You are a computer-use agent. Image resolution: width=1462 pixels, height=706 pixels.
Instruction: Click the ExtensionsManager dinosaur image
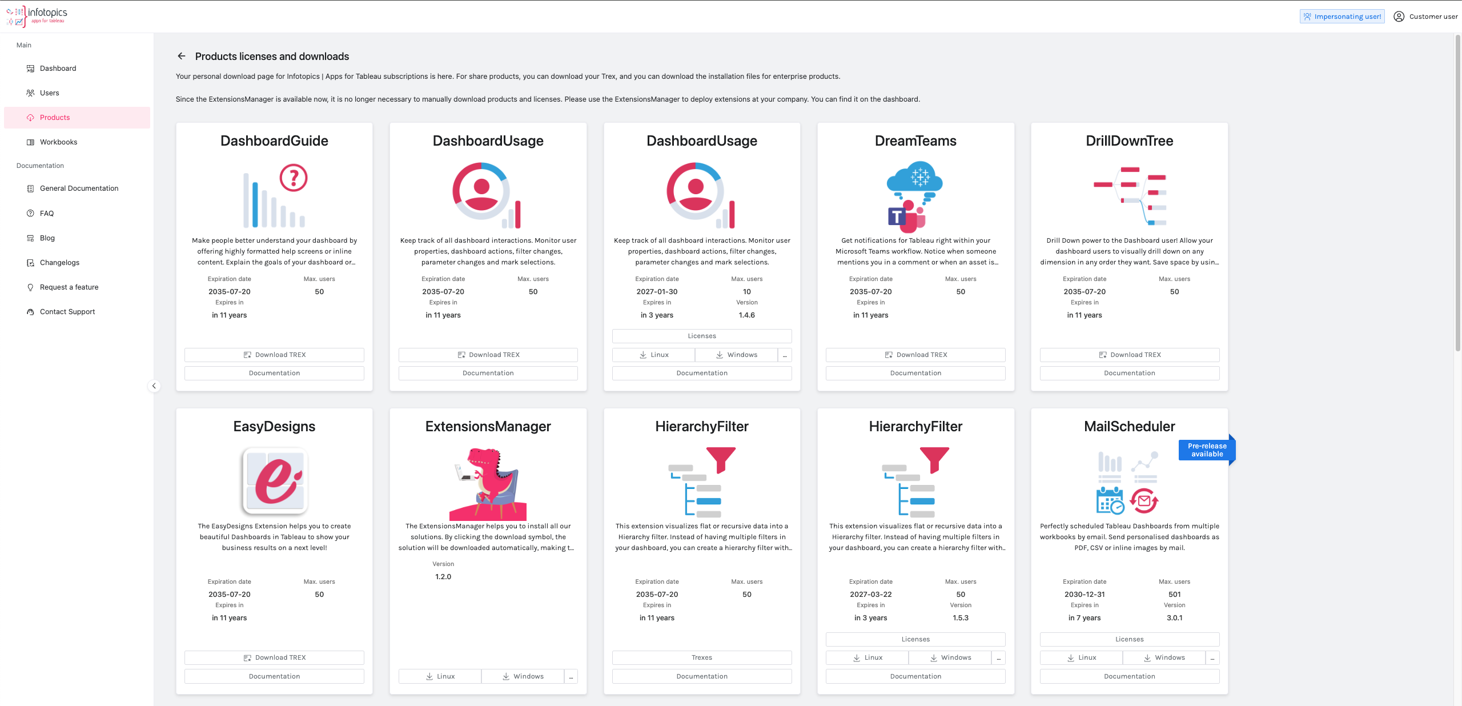click(488, 483)
